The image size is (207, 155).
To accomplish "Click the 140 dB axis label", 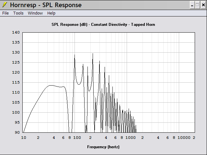I will (x=16, y=32).
